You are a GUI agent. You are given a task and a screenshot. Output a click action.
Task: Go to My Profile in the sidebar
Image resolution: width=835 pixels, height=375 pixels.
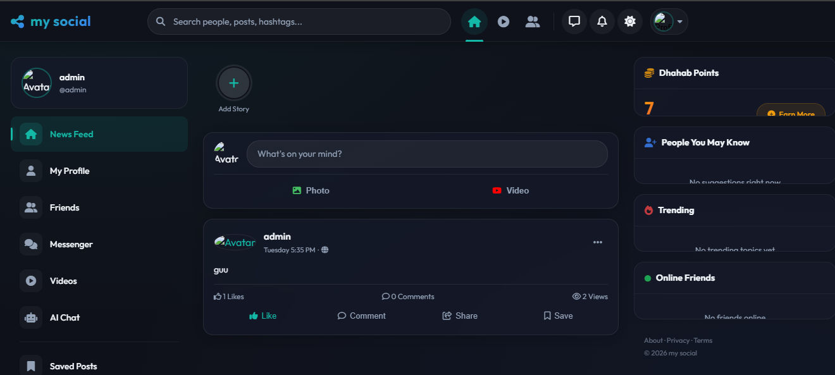99,171
